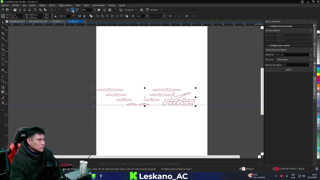The image size is (320, 180).
Task: Open the Archivo menu
Action: coord(5,5)
